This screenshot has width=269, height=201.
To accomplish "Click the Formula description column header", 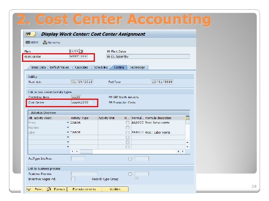I will point(158,118).
